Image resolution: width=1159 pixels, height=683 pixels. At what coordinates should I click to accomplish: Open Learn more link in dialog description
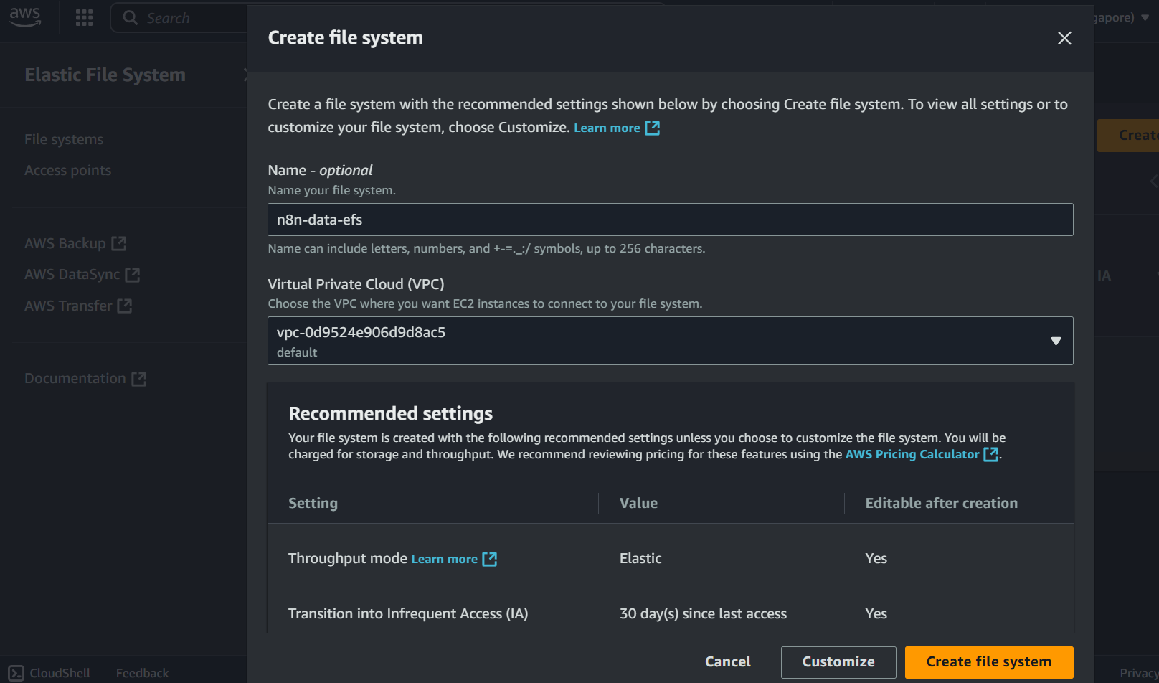[x=607, y=128]
